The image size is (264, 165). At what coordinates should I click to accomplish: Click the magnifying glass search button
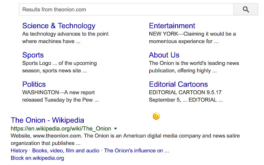point(246,9)
